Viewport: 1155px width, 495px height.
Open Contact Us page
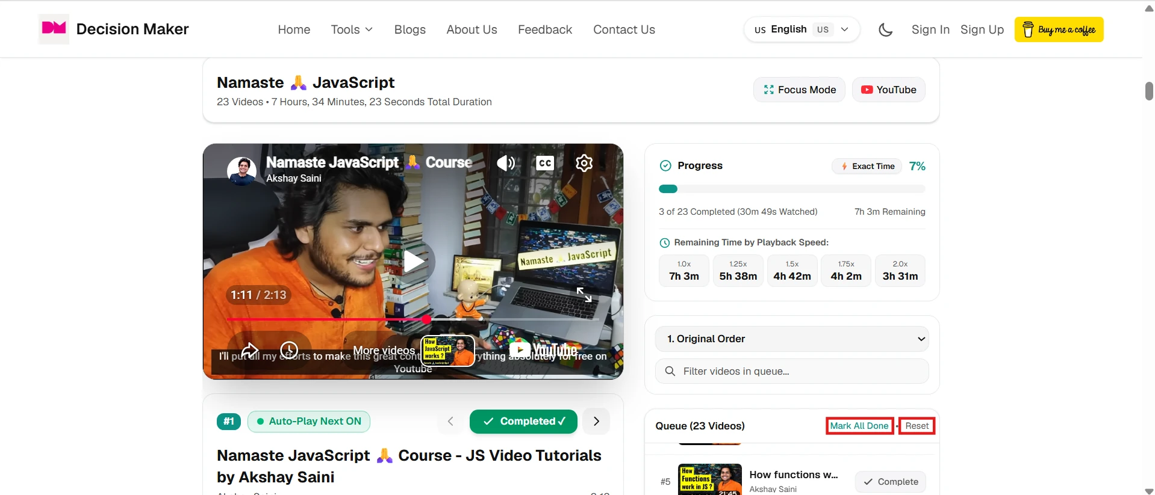(624, 29)
